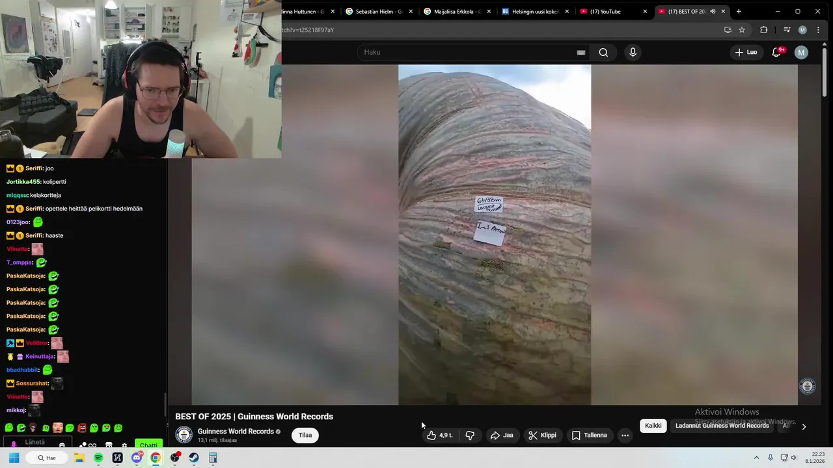Click the video title BEST OF 2025
The image size is (833, 468).
(x=254, y=417)
